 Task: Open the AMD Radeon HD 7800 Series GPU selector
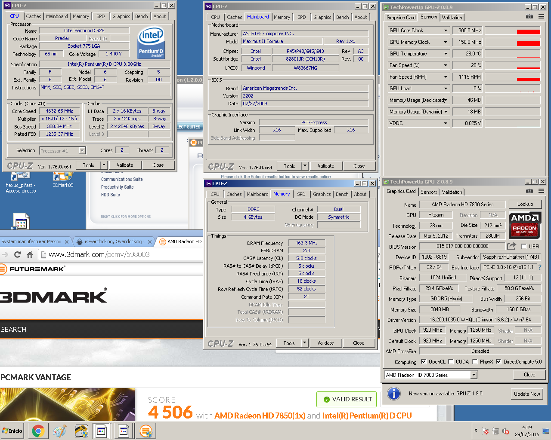click(431, 375)
